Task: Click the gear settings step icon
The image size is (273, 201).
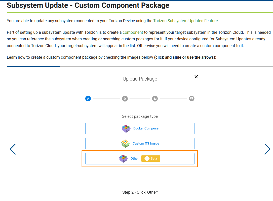Action: pyautogui.click(x=125, y=99)
